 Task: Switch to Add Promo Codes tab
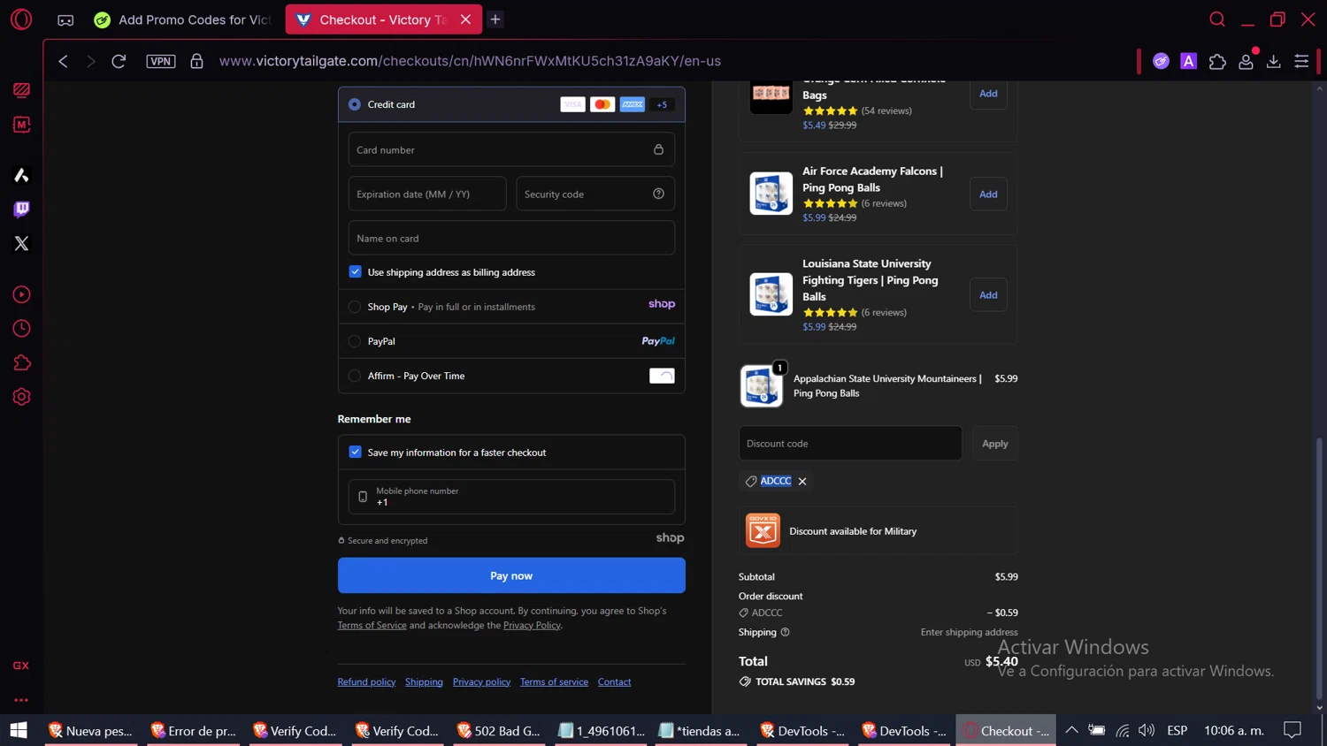183,19
